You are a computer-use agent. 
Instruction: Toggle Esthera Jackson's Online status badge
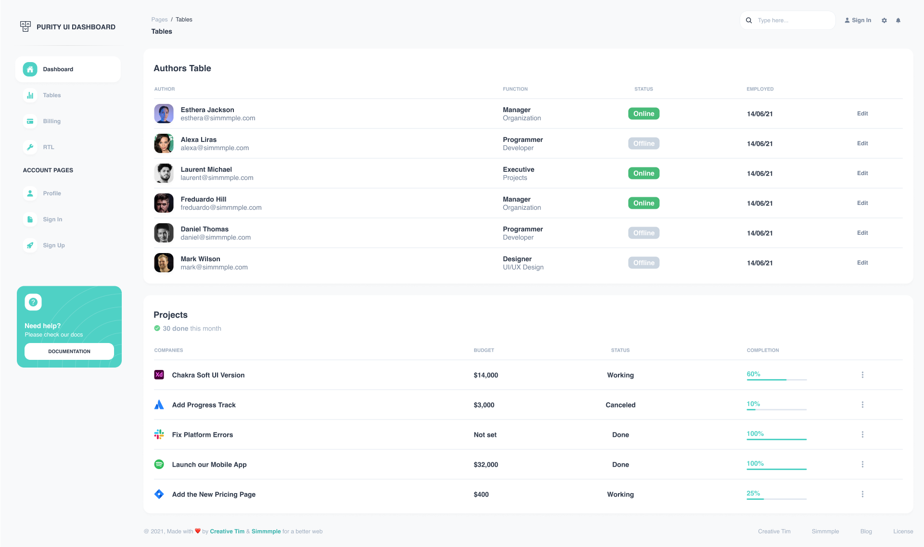pos(643,114)
